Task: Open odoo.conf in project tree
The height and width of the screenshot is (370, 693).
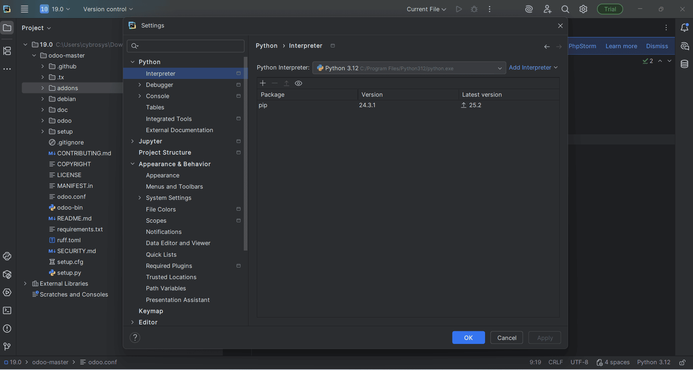Action: tap(71, 197)
